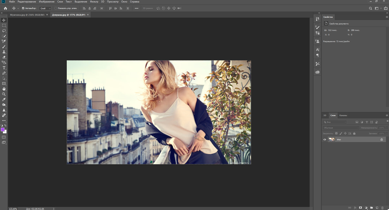389x210 pixels.
Task: Select the Hand tool
Action: pos(4,89)
